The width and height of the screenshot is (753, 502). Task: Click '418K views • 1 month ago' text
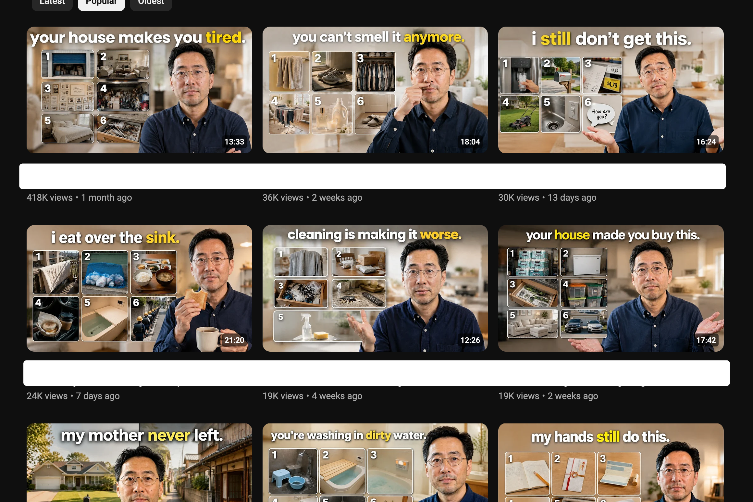79,198
